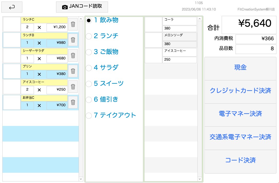Edit quantity field of アイスコーヒー order
Screen dimensions: 279x183
pyautogui.click(x=27, y=90)
